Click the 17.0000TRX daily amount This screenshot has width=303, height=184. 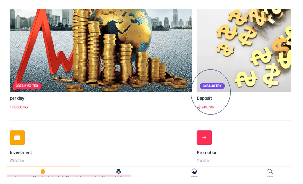tap(19, 107)
